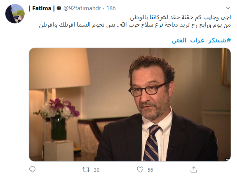Open Fatima's profile avatar picture
This screenshot has width=237, height=176.
click(15, 14)
